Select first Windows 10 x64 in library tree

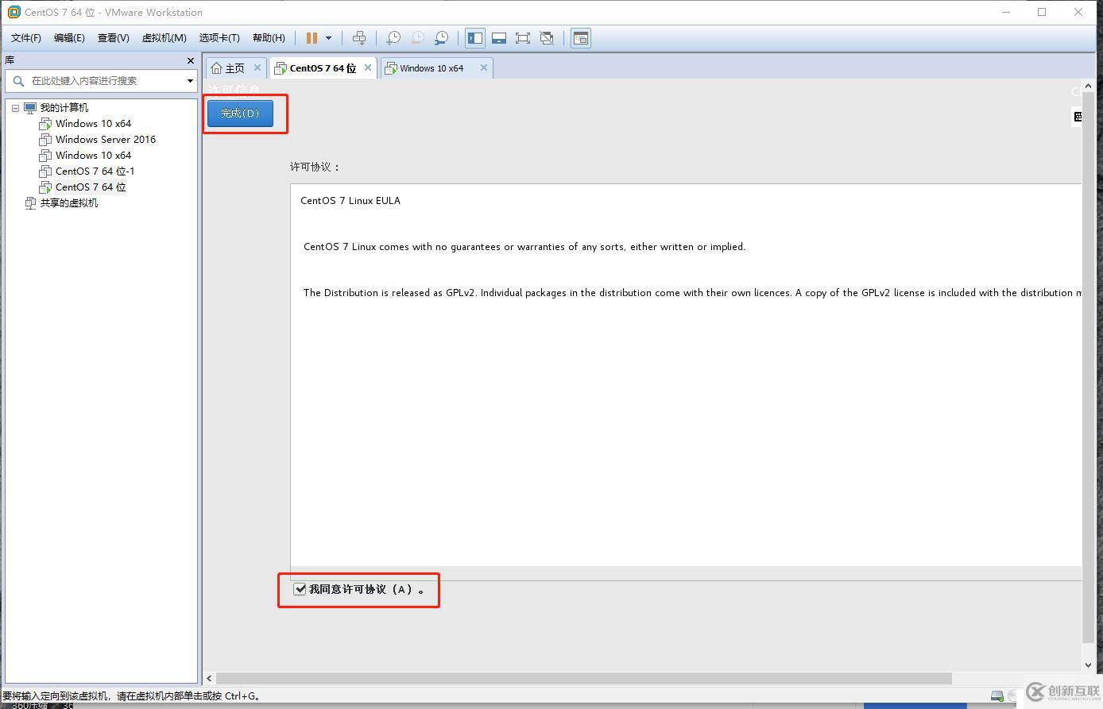(x=93, y=124)
